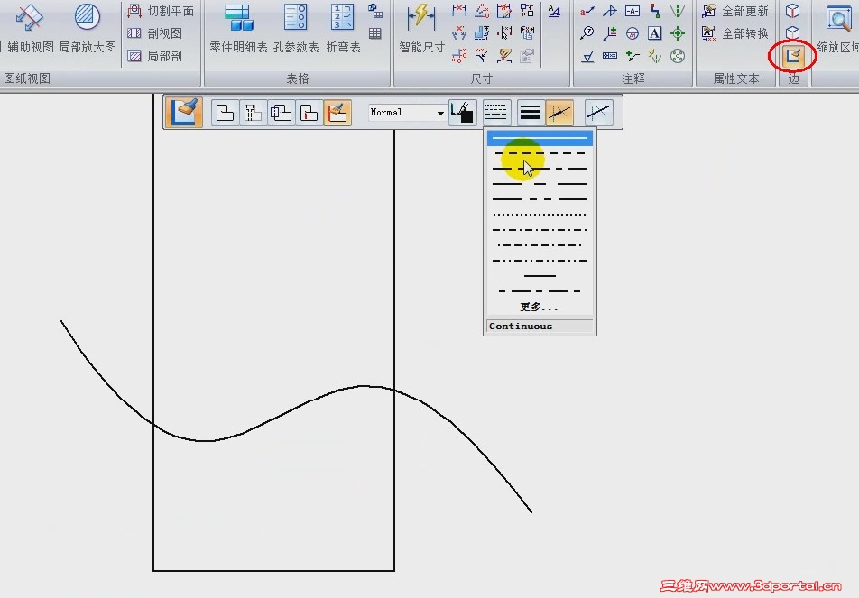Click the small grid table icon beside 折弯表

coord(375,33)
